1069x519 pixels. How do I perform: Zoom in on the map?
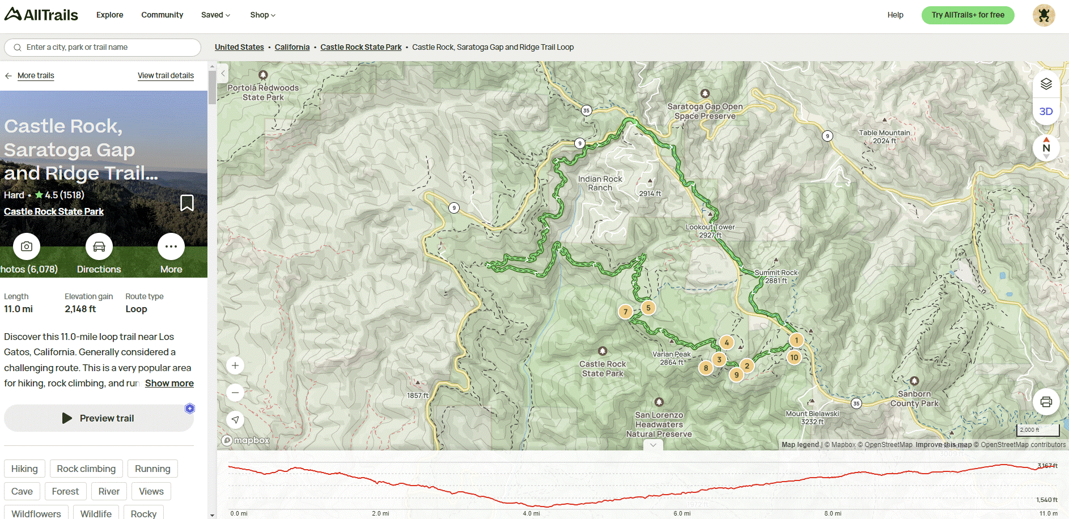[x=235, y=365]
